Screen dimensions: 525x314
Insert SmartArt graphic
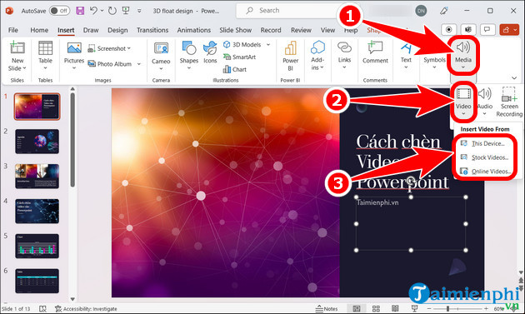pyautogui.click(x=239, y=57)
